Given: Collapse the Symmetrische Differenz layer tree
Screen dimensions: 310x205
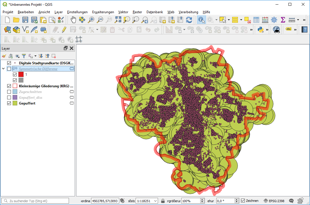Looking at the screenshot, I should pyautogui.click(x=3, y=69).
